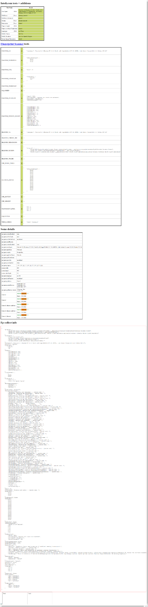Select the navigator.userAgent label

point(7,247)
